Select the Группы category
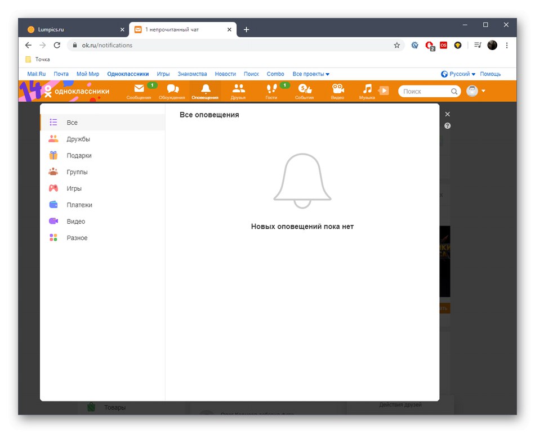The image size is (535, 433). (x=102, y=172)
